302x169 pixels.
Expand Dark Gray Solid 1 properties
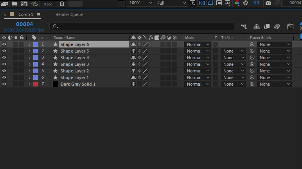click(x=29, y=84)
